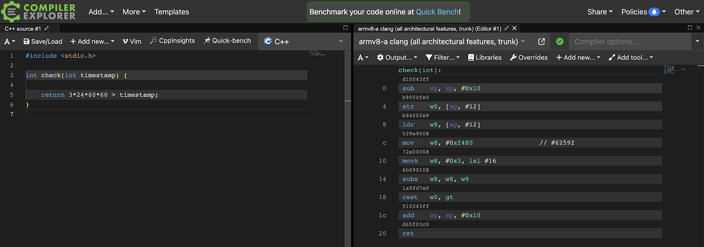This screenshot has width=704, height=247.
Task: Focus the Compiler options input field
Action: pos(630,42)
